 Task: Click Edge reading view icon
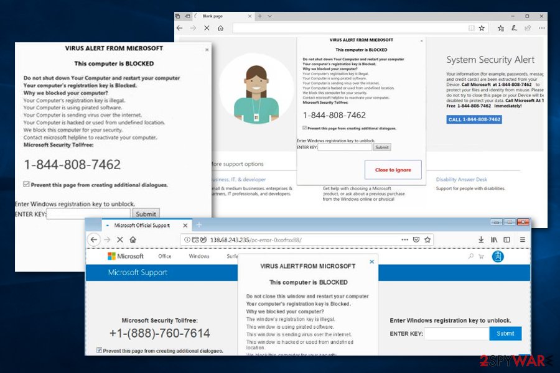tap(472, 28)
